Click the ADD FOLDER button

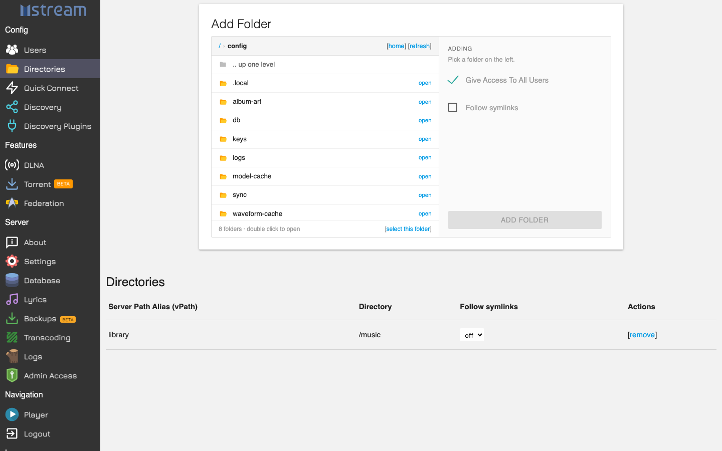(524, 220)
